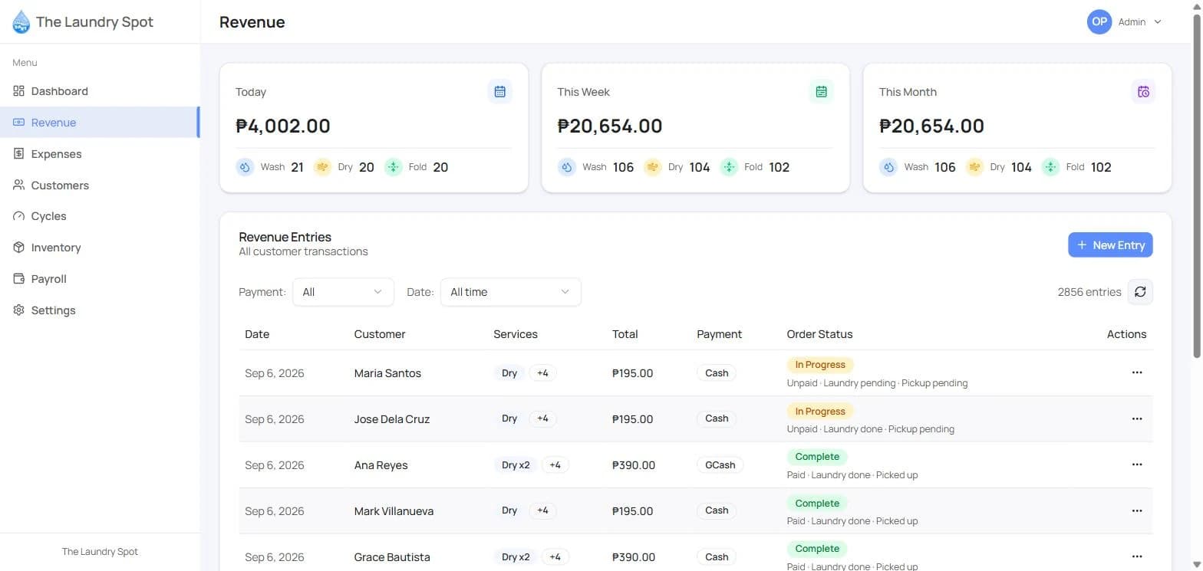The height and width of the screenshot is (571, 1203).
Task: Click the Fold icon in the This Month card
Action: click(x=1051, y=167)
